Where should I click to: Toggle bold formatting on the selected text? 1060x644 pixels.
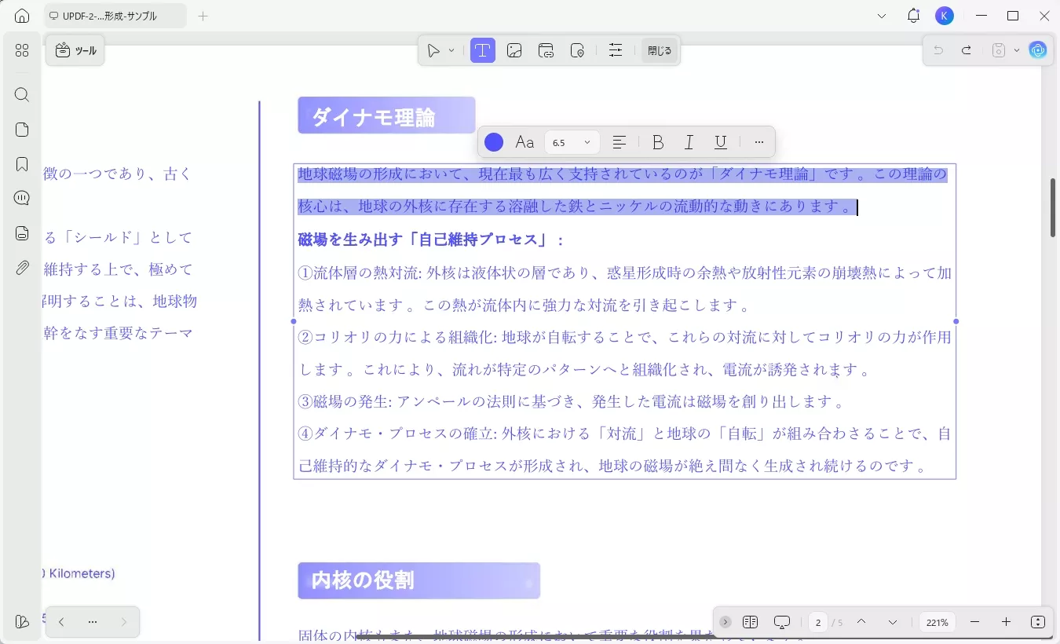tap(658, 142)
